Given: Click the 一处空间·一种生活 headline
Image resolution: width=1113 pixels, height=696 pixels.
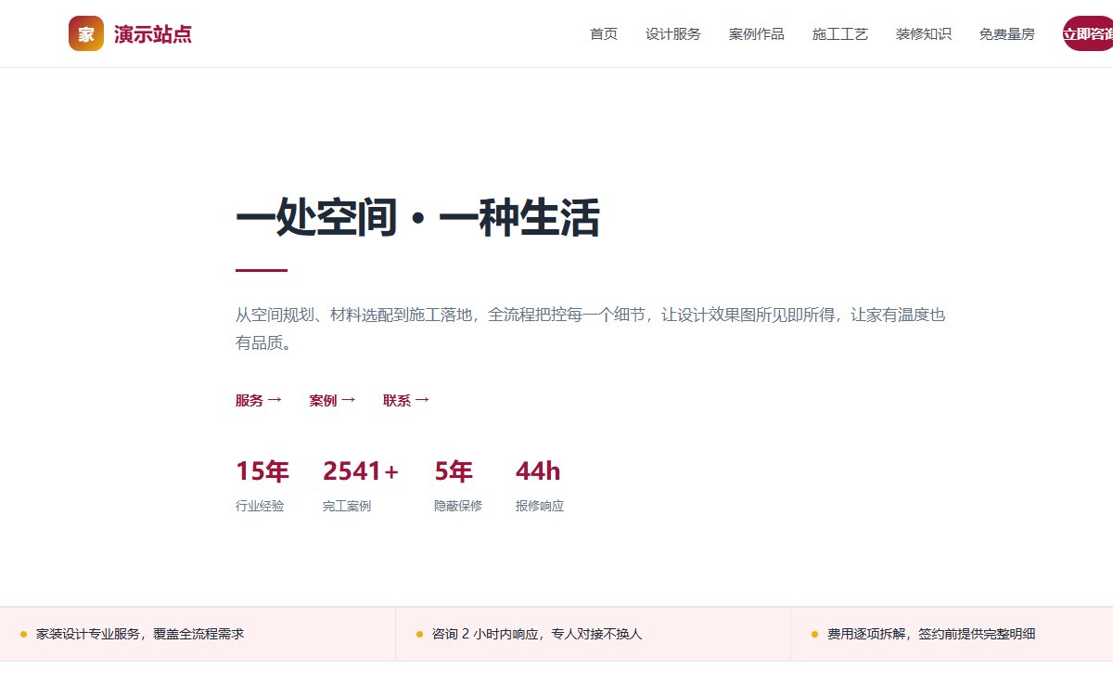Looking at the screenshot, I should pyautogui.click(x=418, y=220).
